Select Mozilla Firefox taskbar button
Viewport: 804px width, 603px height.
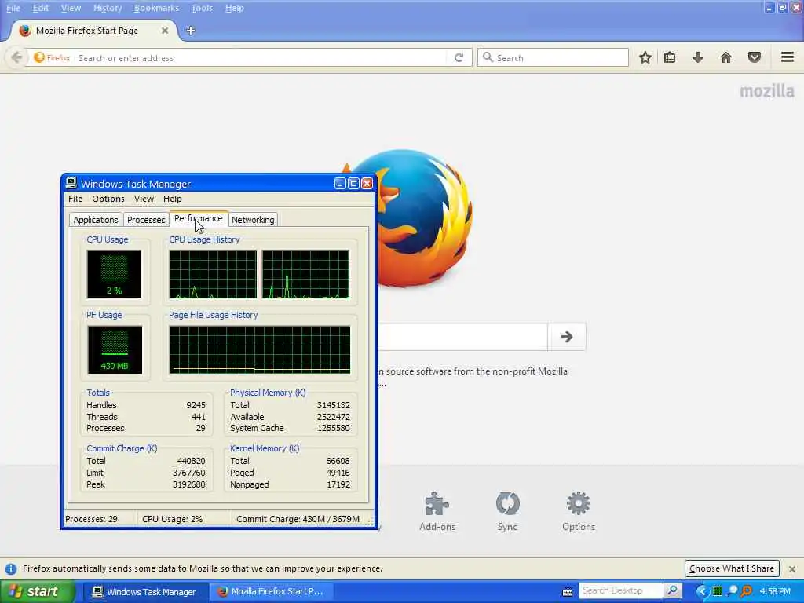tap(272, 591)
